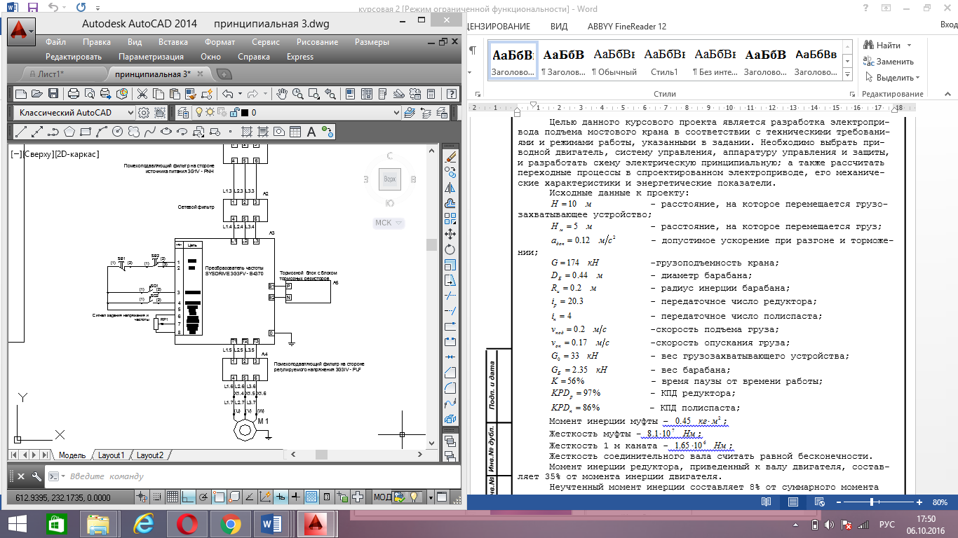Select the Hatch draw tool
Viewport: 958px width, 538px height.
247,132
